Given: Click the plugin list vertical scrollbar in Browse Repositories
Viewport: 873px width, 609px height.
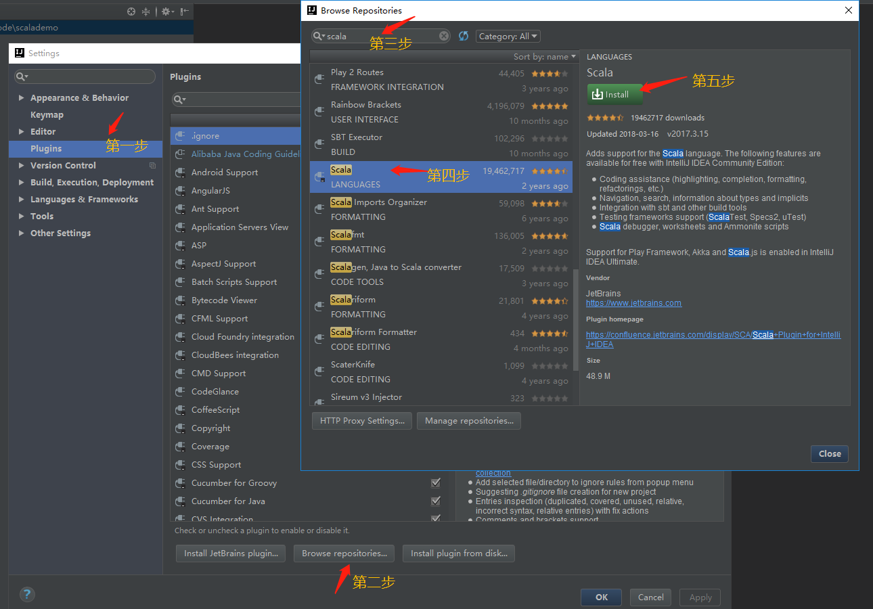Looking at the screenshot, I should [x=576, y=320].
